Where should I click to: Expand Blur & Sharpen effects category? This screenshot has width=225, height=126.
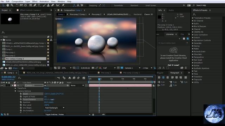point(193,27)
